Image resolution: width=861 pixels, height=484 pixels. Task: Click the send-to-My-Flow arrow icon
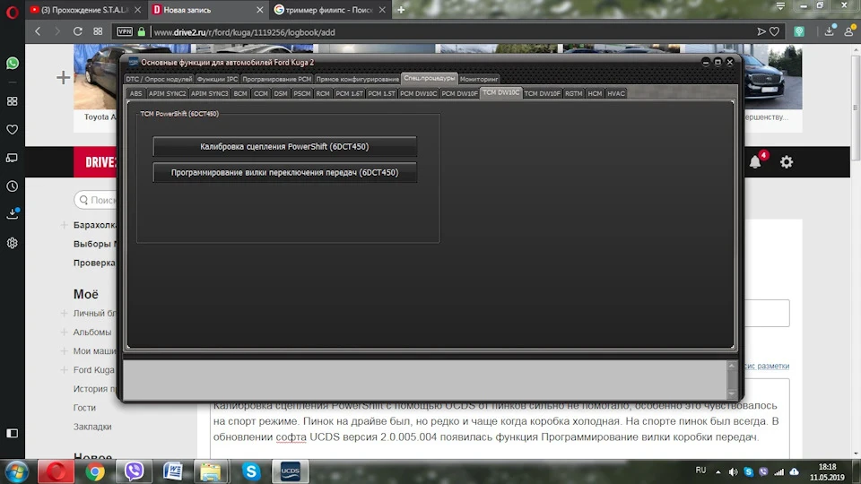[x=761, y=32]
